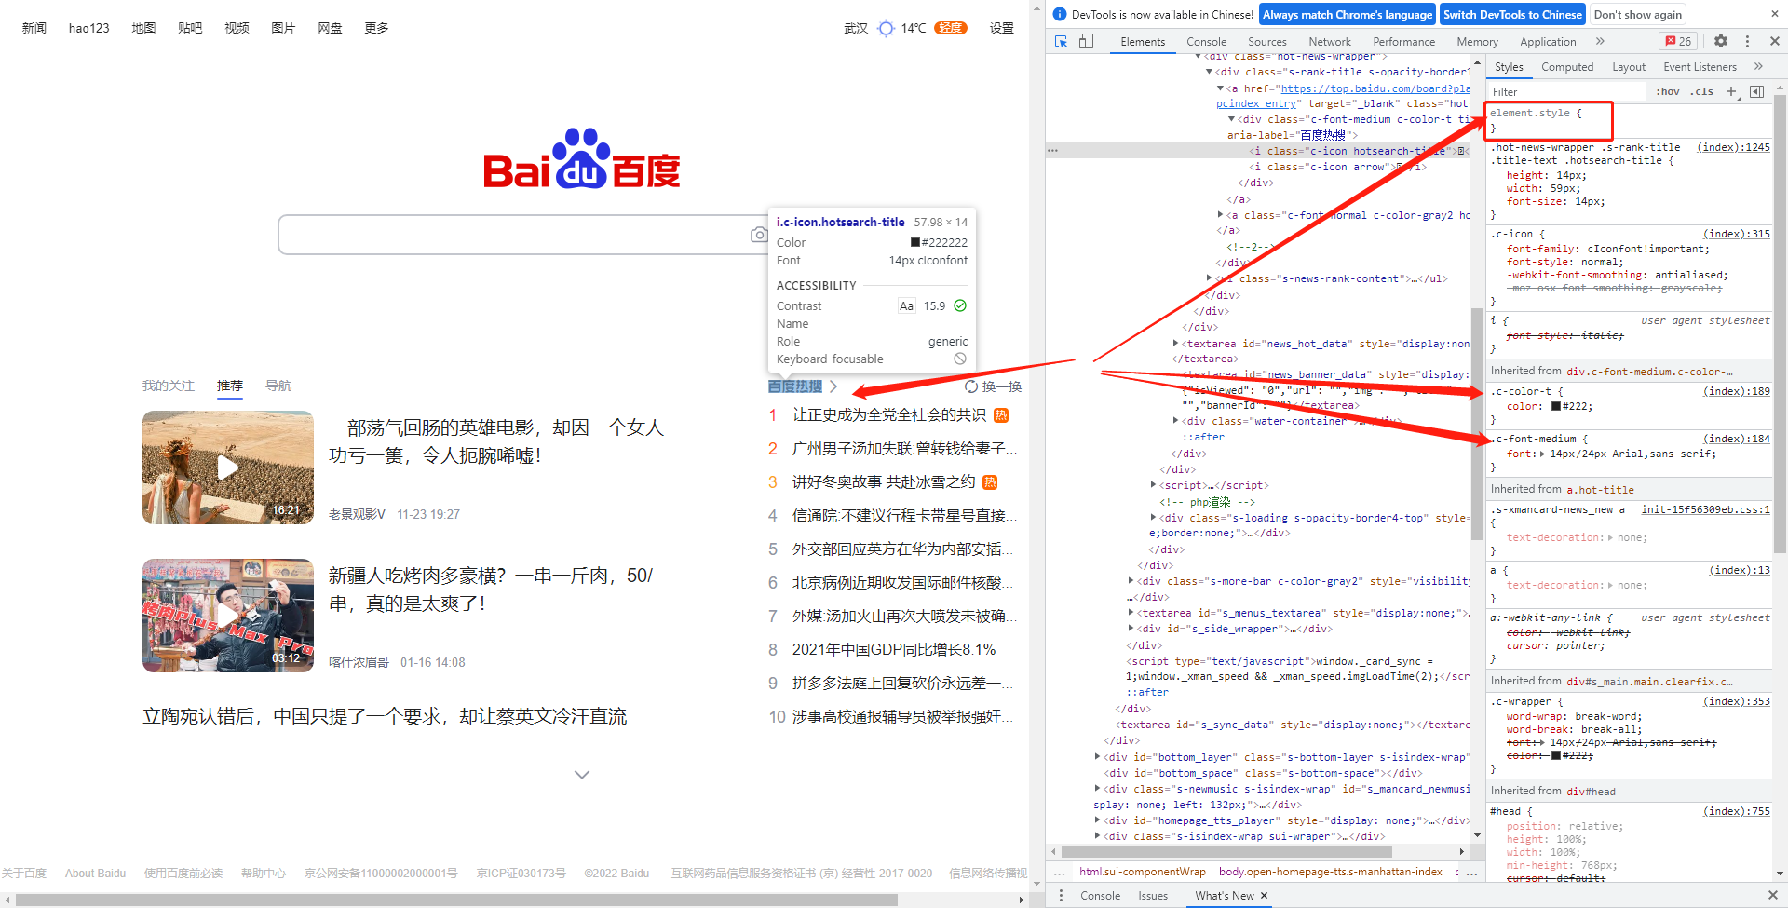Open the Memory panel tab

click(1478, 42)
